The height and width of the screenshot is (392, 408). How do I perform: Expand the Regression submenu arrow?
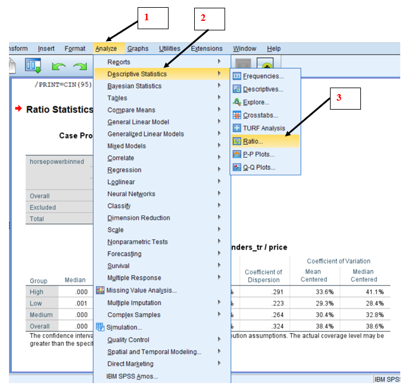(220, 170)
